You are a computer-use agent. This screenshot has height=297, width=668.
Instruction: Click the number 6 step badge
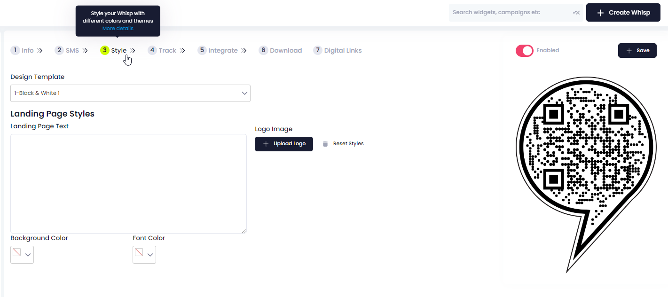pyautogui.click(x=263, y=50)
